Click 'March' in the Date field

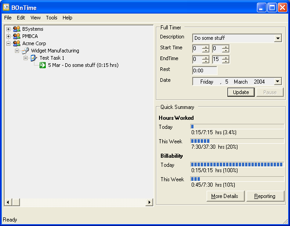coord(241,82)
